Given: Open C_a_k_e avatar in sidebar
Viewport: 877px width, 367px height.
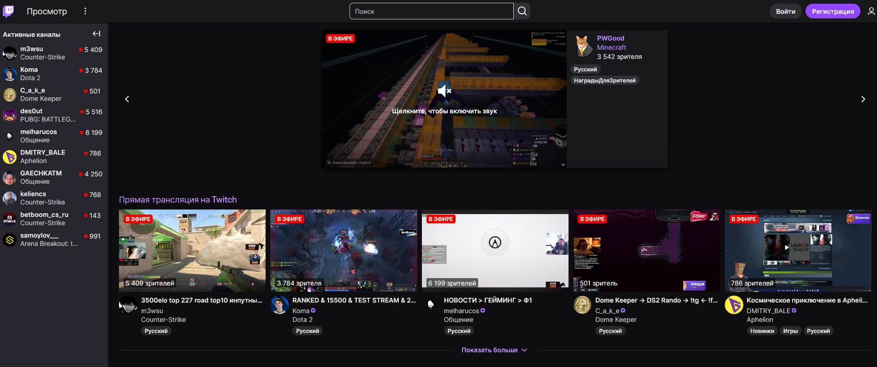Looking at the screenshot, I should 10,94.
